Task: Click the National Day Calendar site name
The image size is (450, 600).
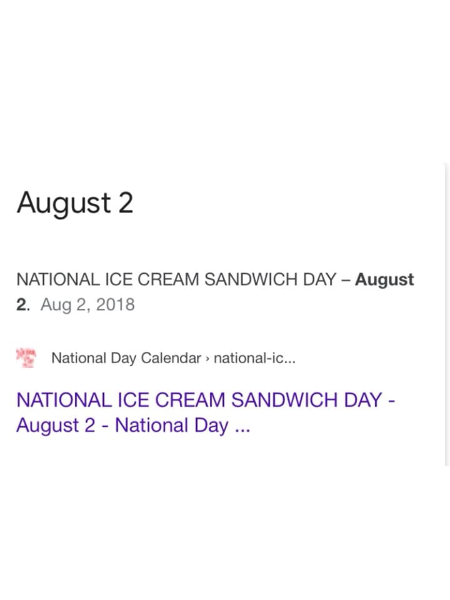Action: [126, 358]
